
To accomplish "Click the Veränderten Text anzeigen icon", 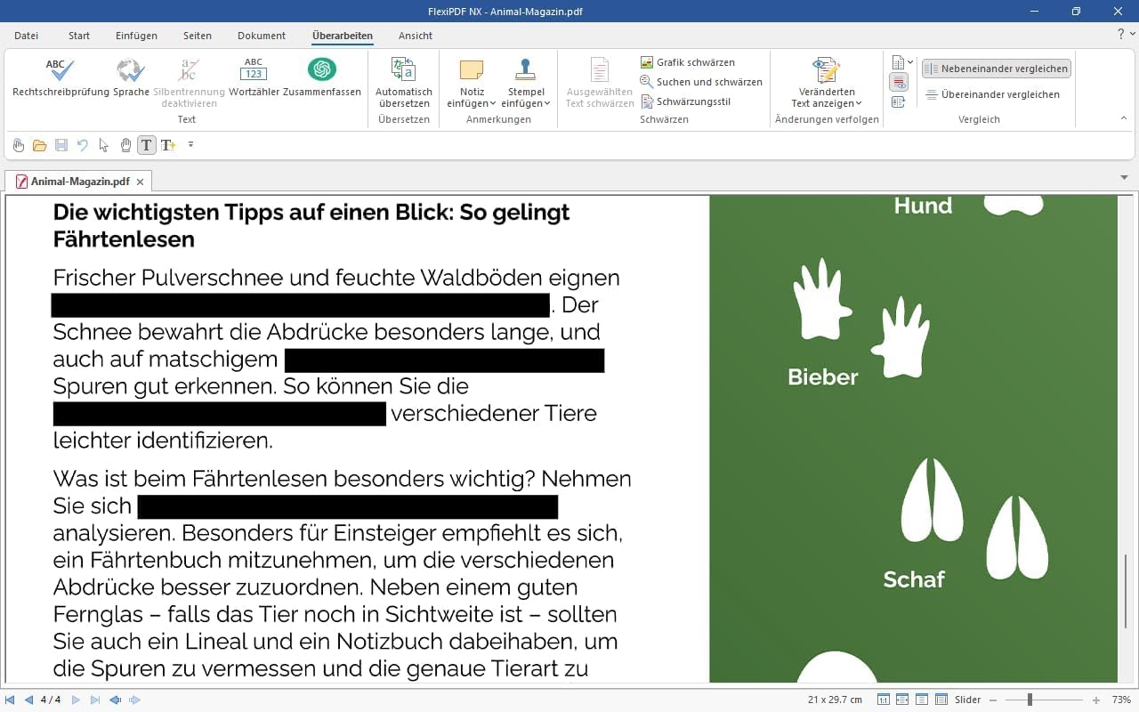I will pyautogui.click(x=827, y=71).
